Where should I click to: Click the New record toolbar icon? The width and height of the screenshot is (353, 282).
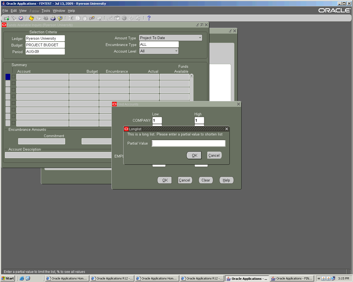click(x=7, y=18)
